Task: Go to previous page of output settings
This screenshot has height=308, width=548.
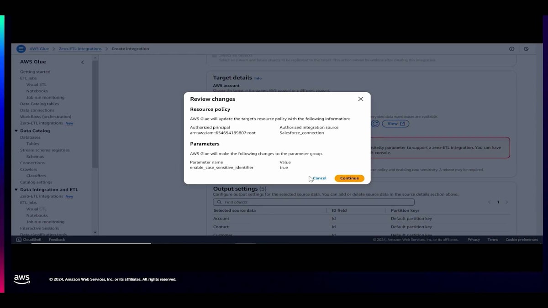Action: click(x=489, y=202)
